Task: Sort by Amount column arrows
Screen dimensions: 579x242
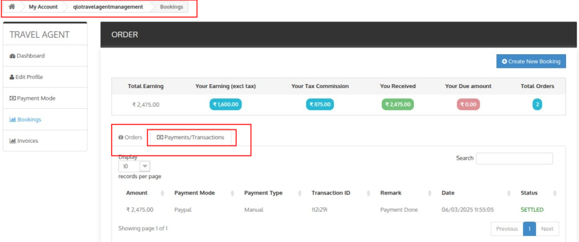Action: tap(162, 193)
